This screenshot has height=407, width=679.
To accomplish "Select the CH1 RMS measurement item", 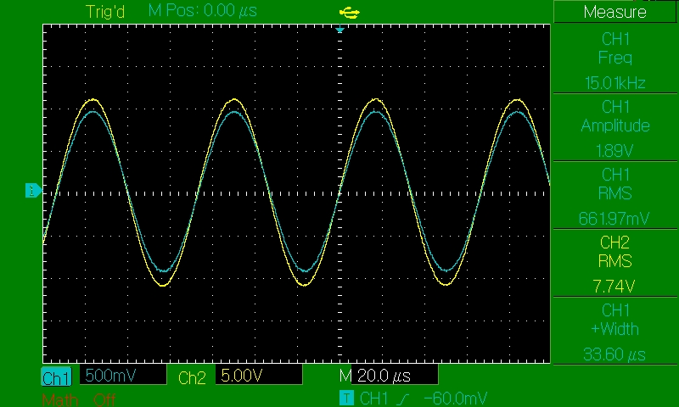I will click(x=615, y=193).
